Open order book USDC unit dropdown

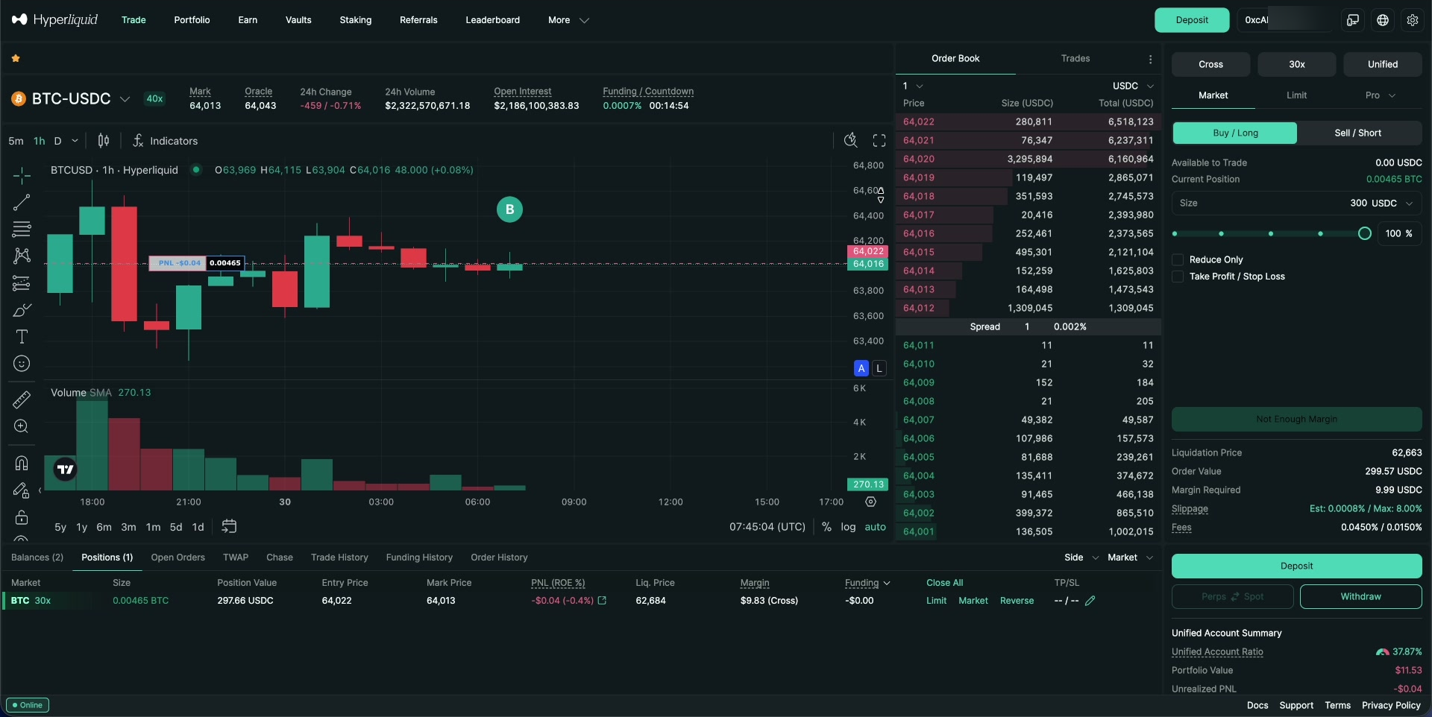click(x=1133, y=86)
